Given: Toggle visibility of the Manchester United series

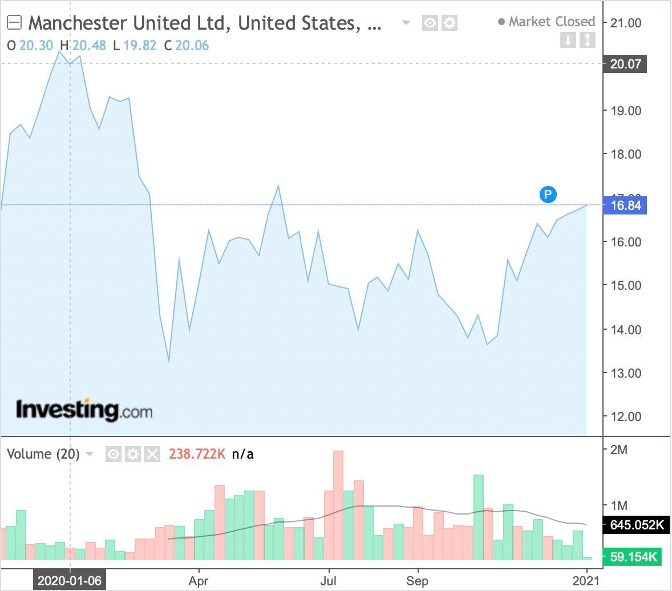Looking at the screenshot, I should pyautogui.click(x=430, y=23).
